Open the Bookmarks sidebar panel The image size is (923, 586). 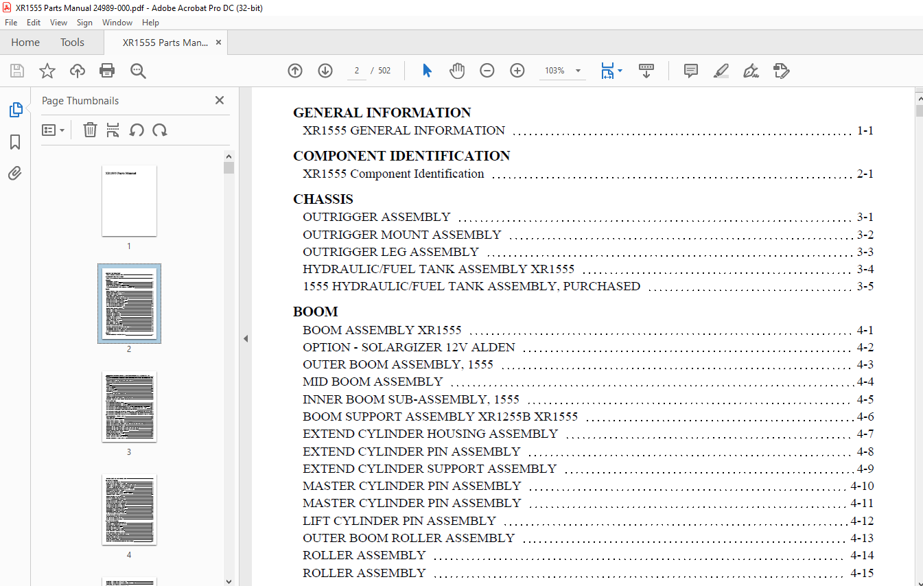15,142
